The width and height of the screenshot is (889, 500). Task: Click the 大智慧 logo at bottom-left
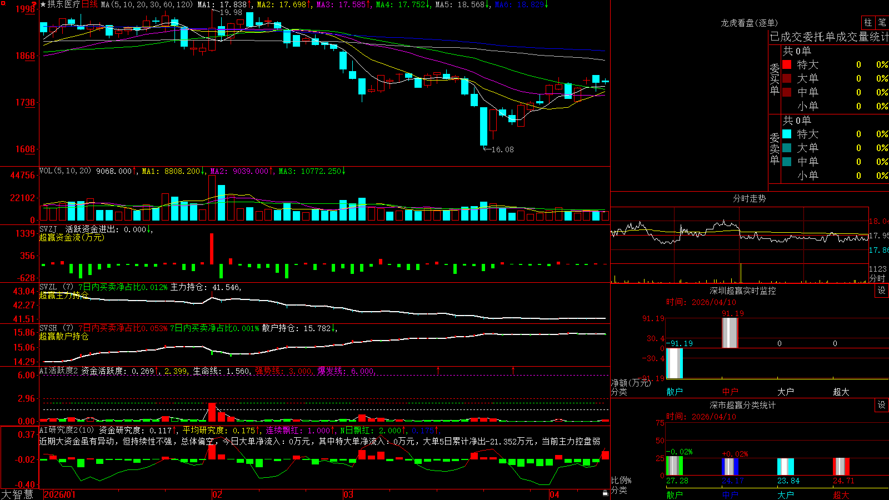click(x=17, y=494)
